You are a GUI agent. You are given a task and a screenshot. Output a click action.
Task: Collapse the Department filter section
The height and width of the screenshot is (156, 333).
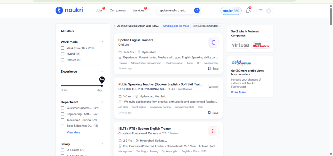[102, 102]
